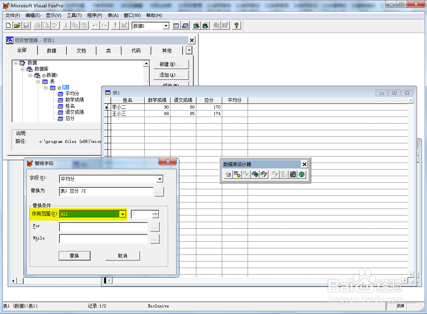Click the Run exclamation mark icon
427x314 pixels.
pyautogui.click(x=115, y=25)
